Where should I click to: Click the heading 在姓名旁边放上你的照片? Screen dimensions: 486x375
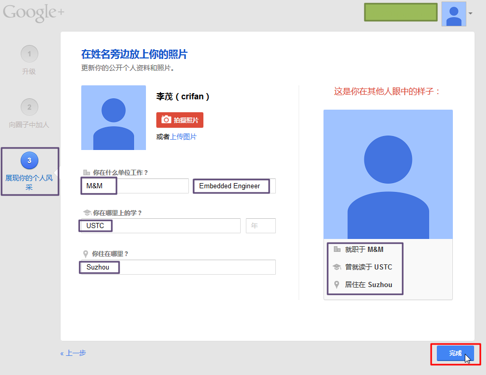(134, 54)
